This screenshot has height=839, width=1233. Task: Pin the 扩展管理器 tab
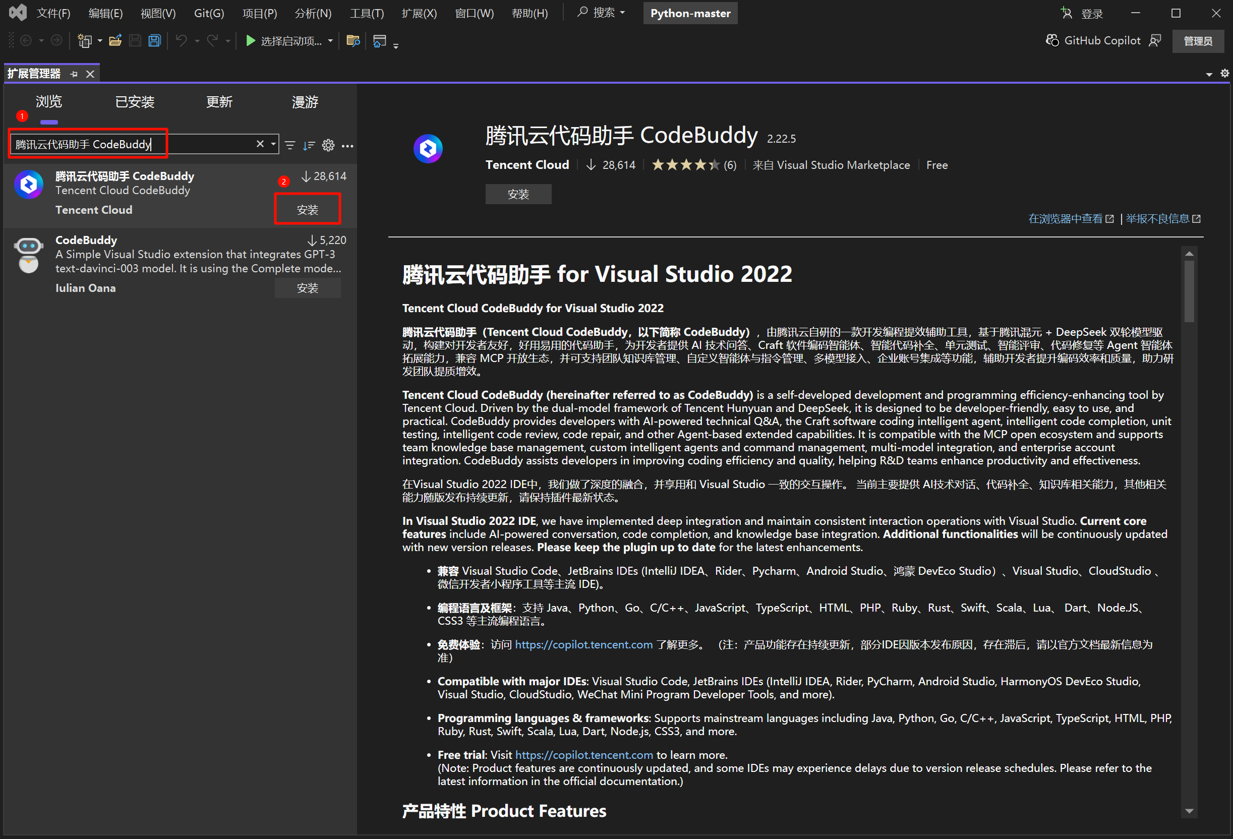click(74, 74)
